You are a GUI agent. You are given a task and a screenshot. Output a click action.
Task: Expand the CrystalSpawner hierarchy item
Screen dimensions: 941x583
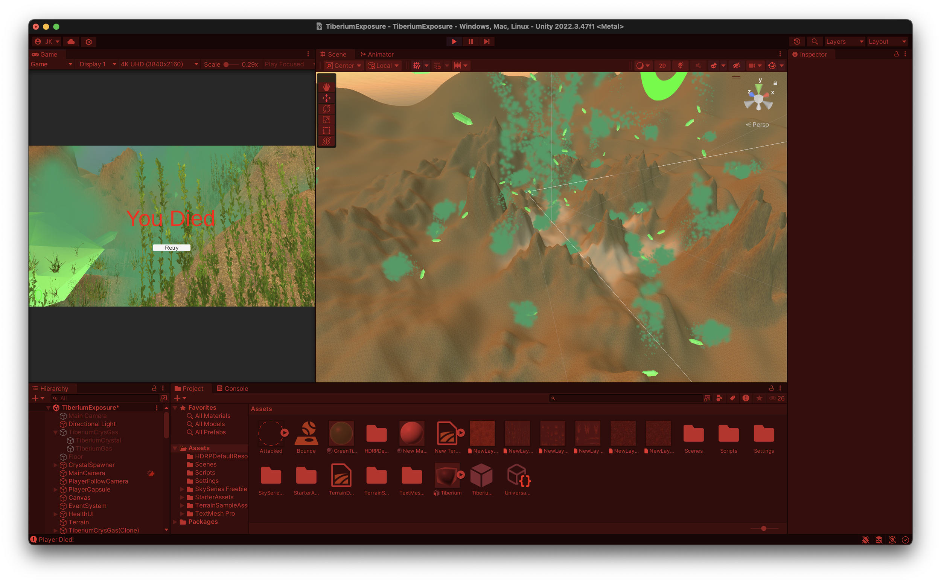(x=55, y=465)
